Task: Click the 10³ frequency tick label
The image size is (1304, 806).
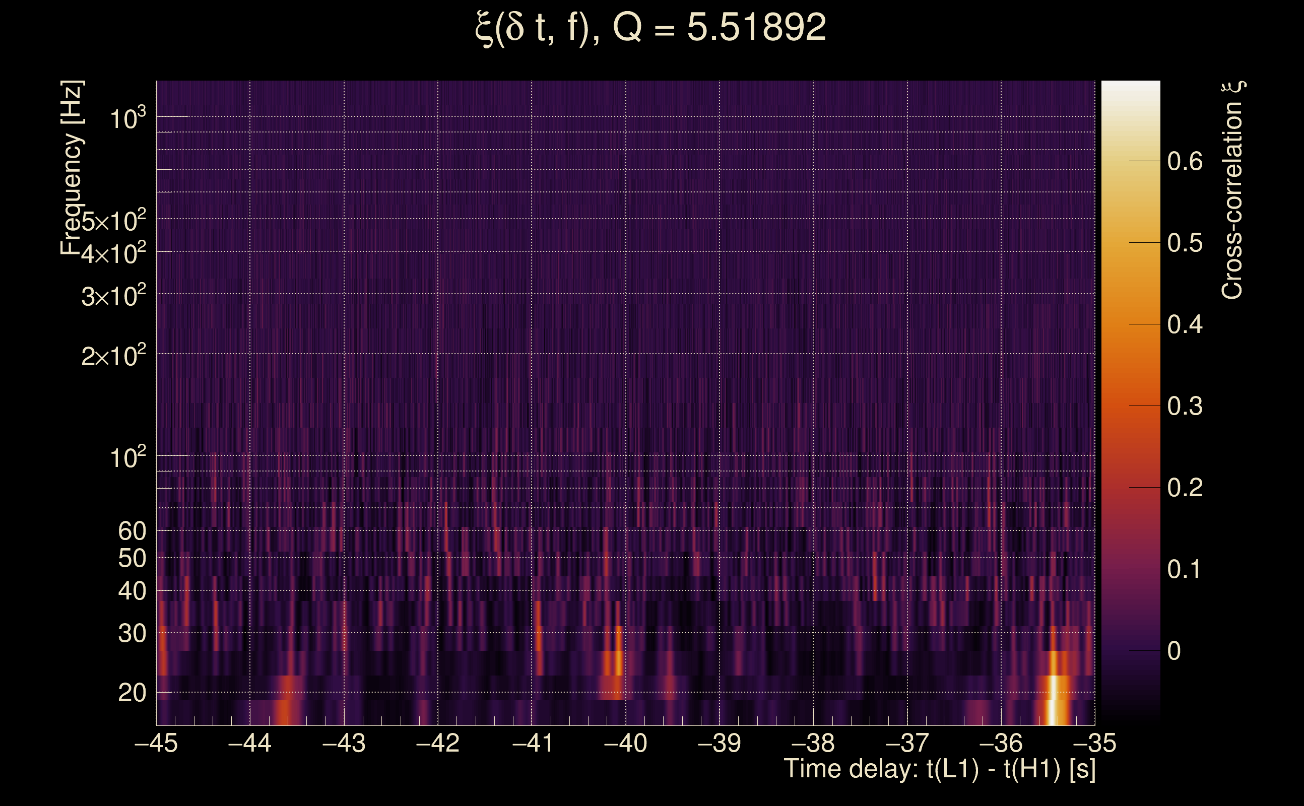Action: click(127, 118)
